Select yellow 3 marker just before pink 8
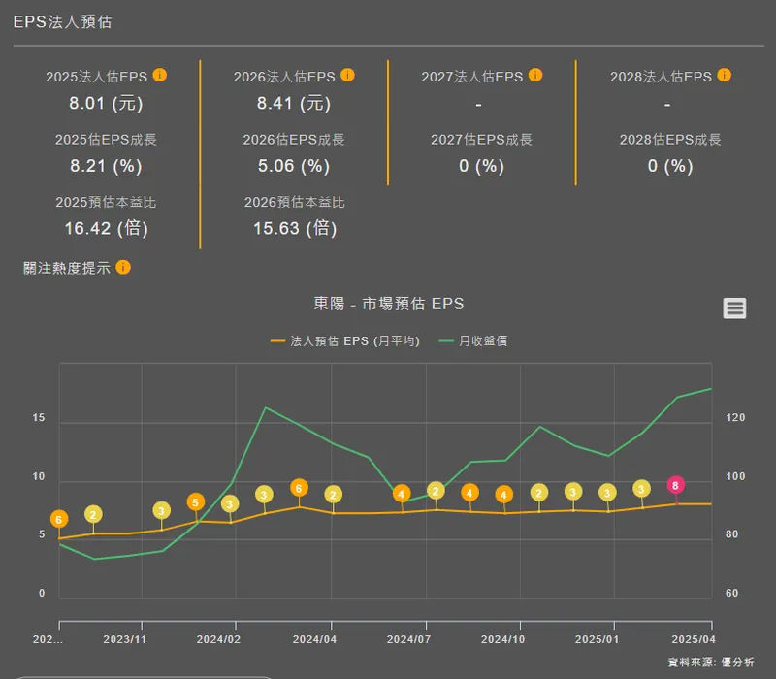The image size is (776, 679). [x=641, y=489]
